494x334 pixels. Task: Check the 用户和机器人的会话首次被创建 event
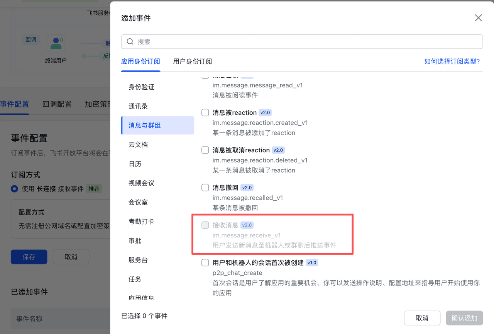coord(205,262)
